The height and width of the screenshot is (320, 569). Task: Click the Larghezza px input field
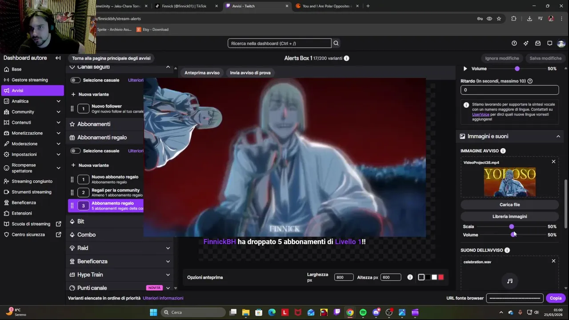344,277
